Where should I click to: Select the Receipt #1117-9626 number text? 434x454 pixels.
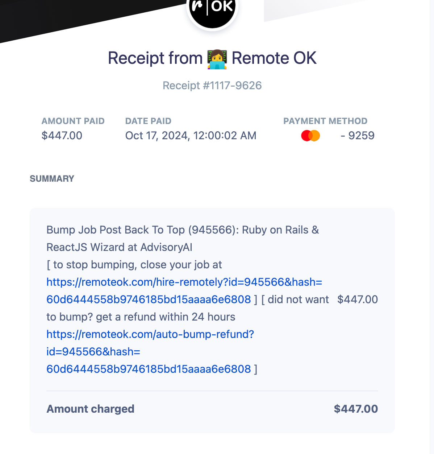(212, 86)
